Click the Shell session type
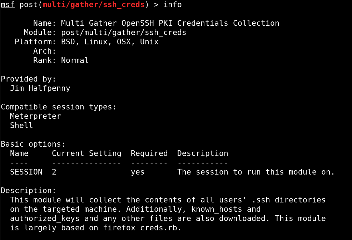The height and width of the screenshot is (240, 352). click(21, 126)
